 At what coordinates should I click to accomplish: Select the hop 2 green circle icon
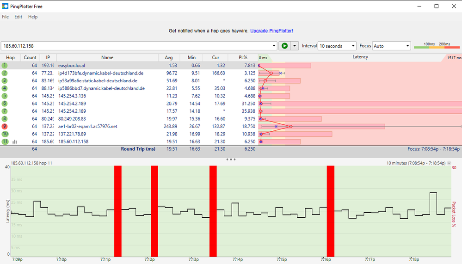click(5, 73)
